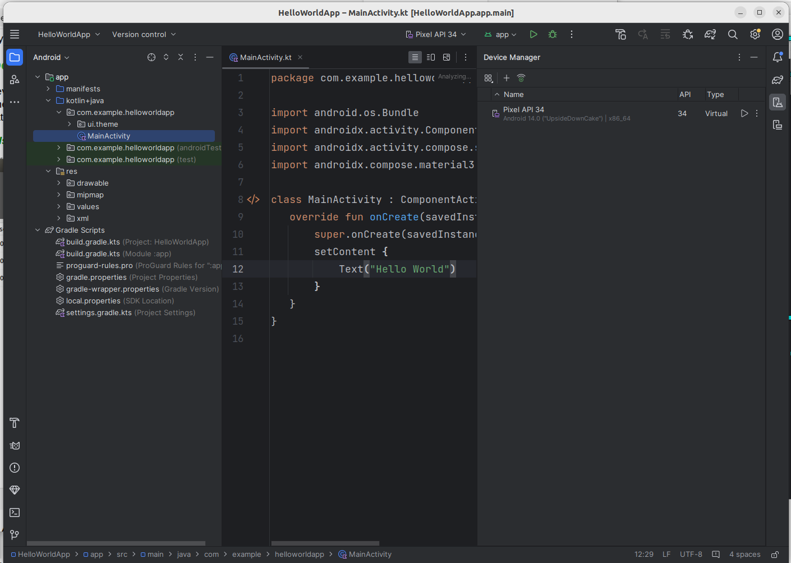Open Notifications bell icon
The width and height of the screenshot is (791, 563).
(x=778, y=57)
